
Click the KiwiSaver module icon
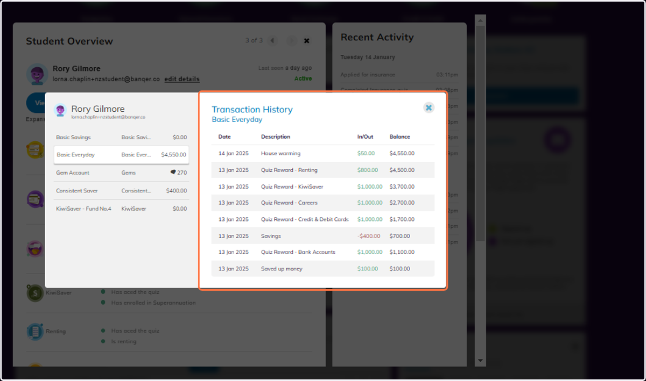pyautogui.click(x=35, y=293)
